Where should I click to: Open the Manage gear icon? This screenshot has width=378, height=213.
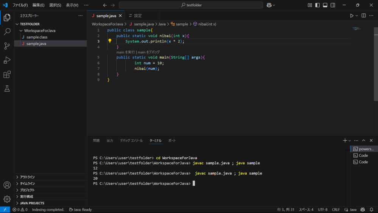7,199
